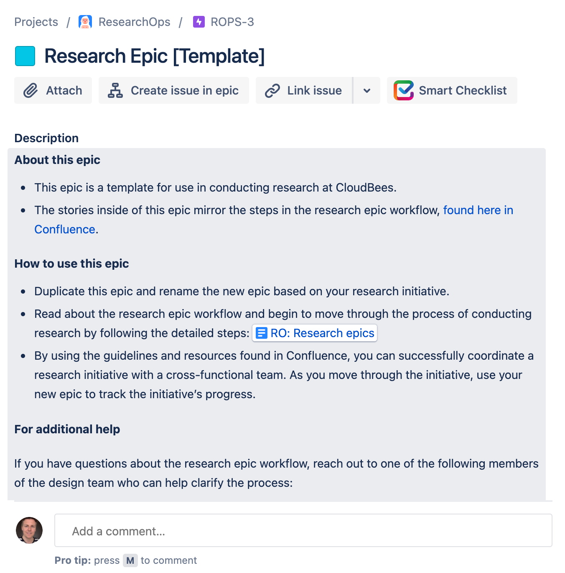
Task: Click the Smart Checklist checkmark icon
Action: 404,90
